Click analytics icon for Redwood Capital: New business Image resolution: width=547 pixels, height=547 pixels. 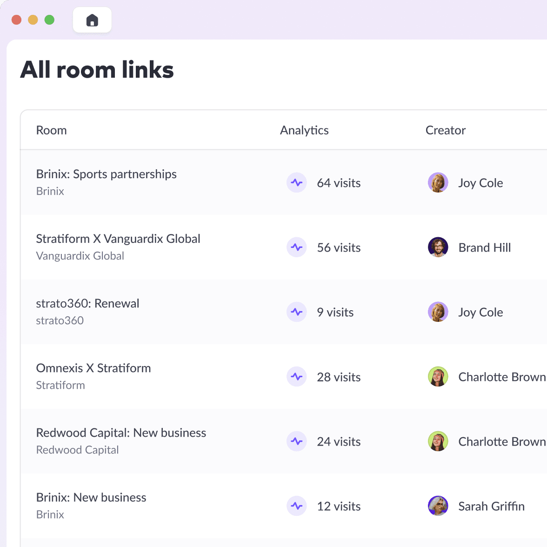pos(297,441)
